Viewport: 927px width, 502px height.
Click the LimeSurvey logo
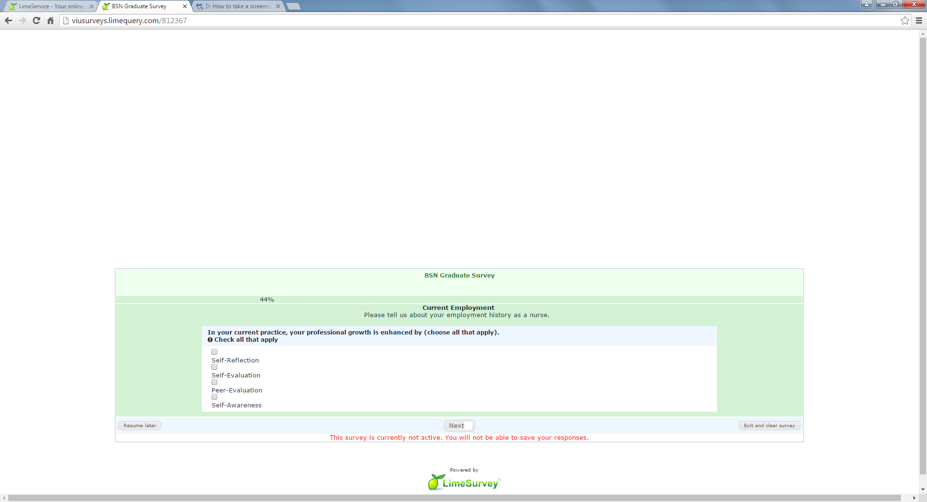coord(464,482)
